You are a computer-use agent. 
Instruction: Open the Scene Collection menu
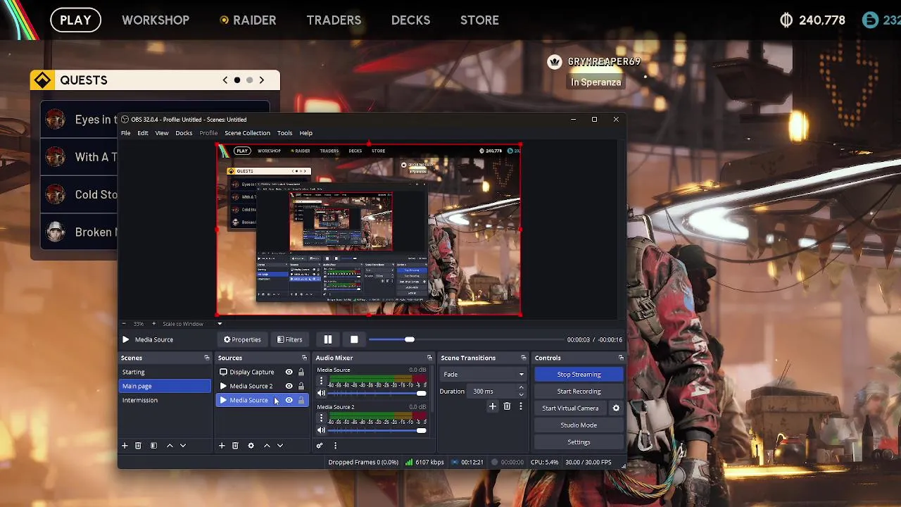click(x=247, y=133)
